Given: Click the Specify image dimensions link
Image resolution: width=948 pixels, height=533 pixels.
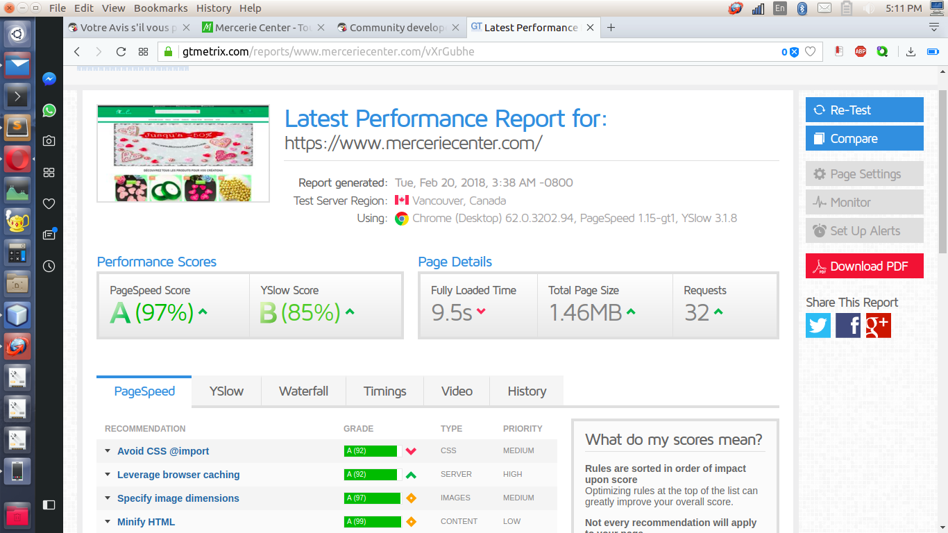Looking at the screenshot, I should click(x=178, y=498).
